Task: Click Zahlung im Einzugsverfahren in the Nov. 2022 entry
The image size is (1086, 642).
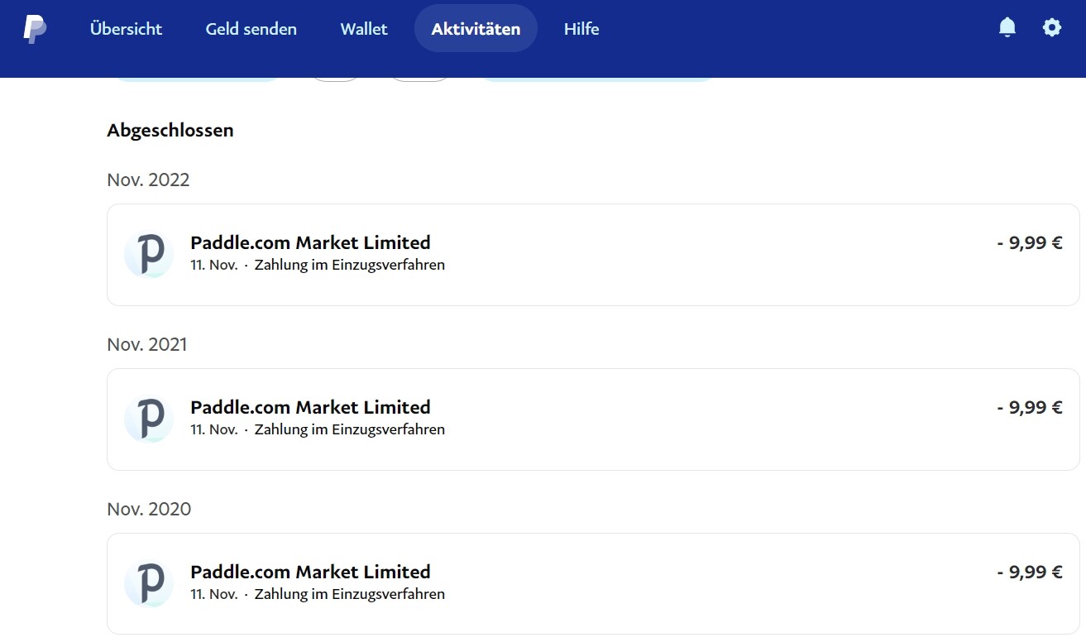Action: pos(350,266)
